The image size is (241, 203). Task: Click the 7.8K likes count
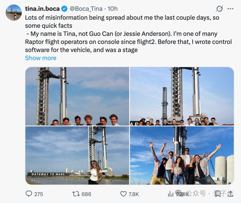[134, 194]
